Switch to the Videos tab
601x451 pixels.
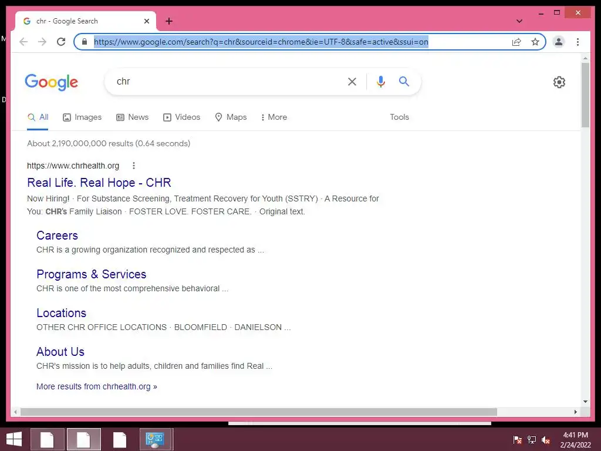tap(182, 117)
